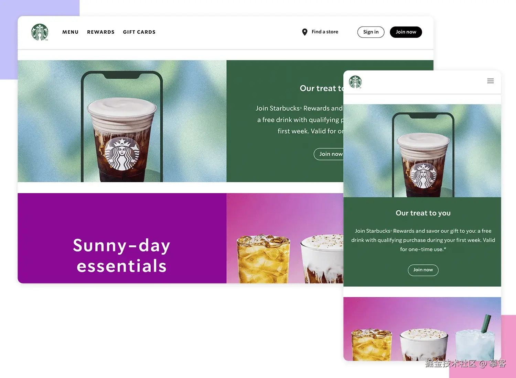Click the mobile whipped cream drink image

(x=424, y=345)
